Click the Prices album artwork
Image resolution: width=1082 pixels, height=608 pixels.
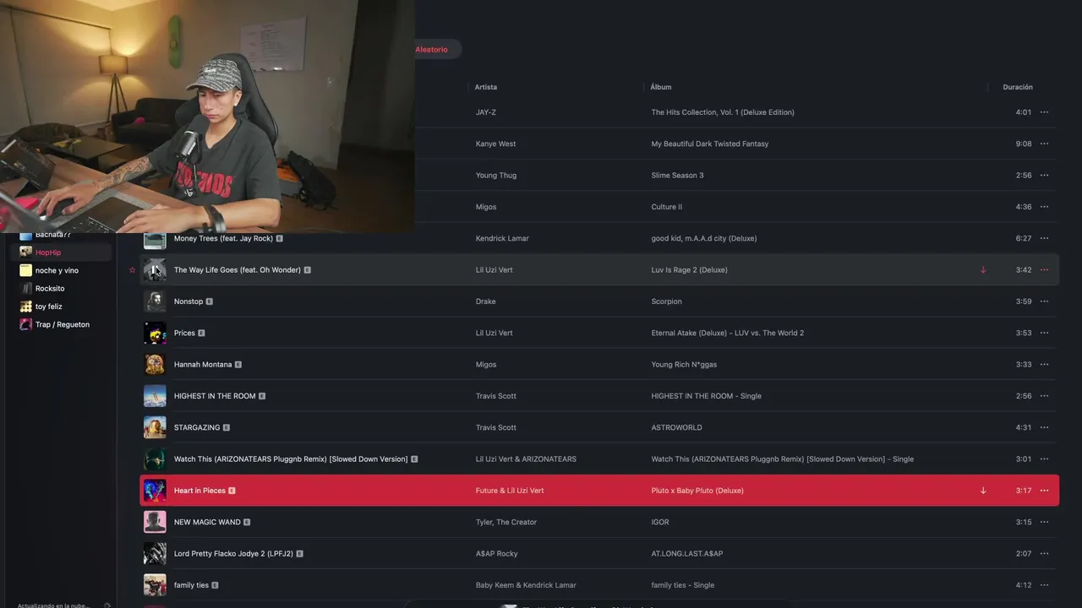(x=155, y=333)
